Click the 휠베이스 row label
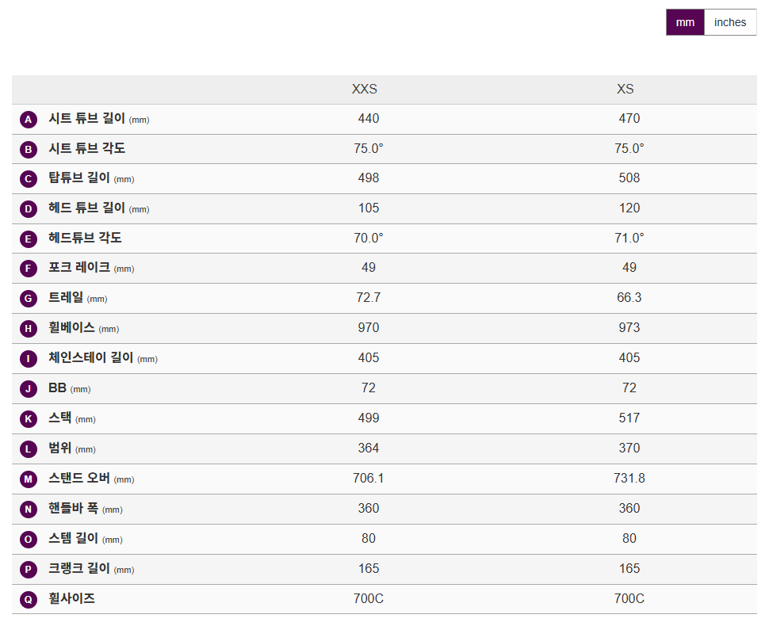 click(x=71, y=328)
